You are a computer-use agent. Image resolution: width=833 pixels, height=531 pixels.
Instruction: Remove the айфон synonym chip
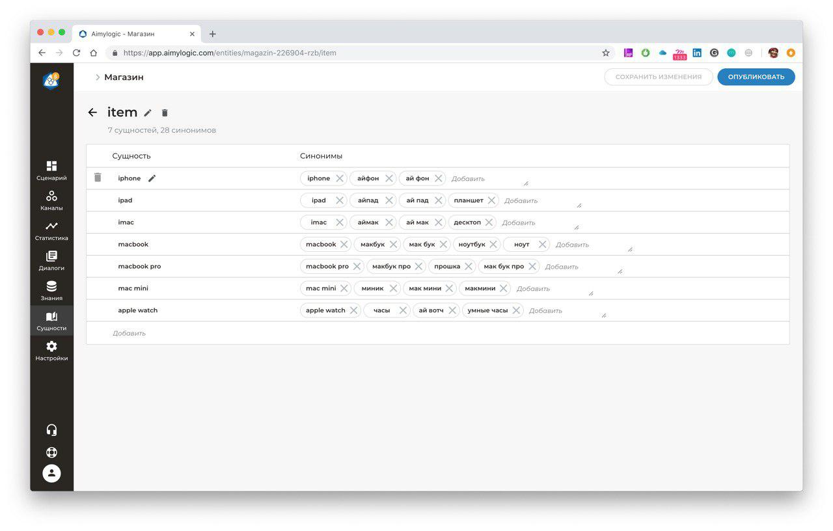(x=389, y=178)
